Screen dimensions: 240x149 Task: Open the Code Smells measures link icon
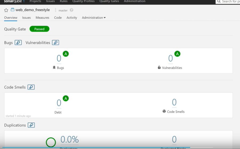tap(31, 87)
